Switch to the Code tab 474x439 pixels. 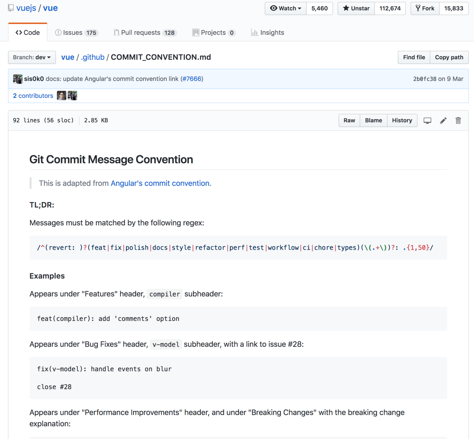click(28, 33)
